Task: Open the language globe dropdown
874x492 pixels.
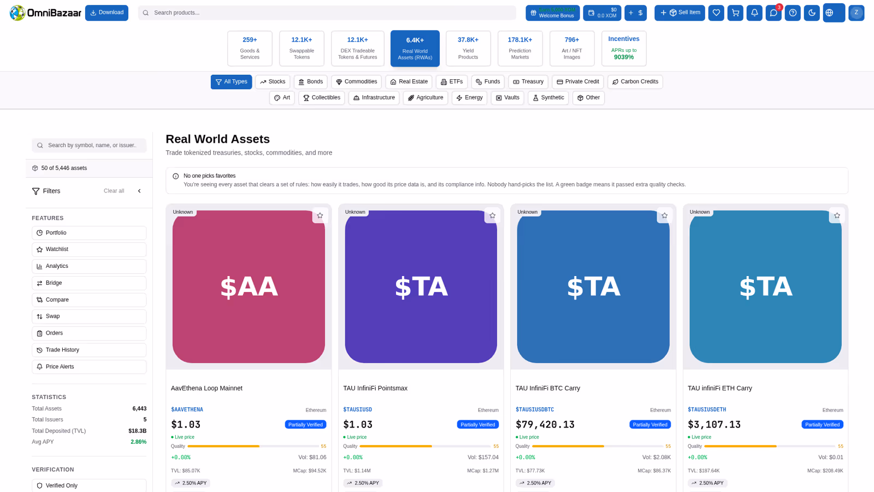Action: click(834, 13)
